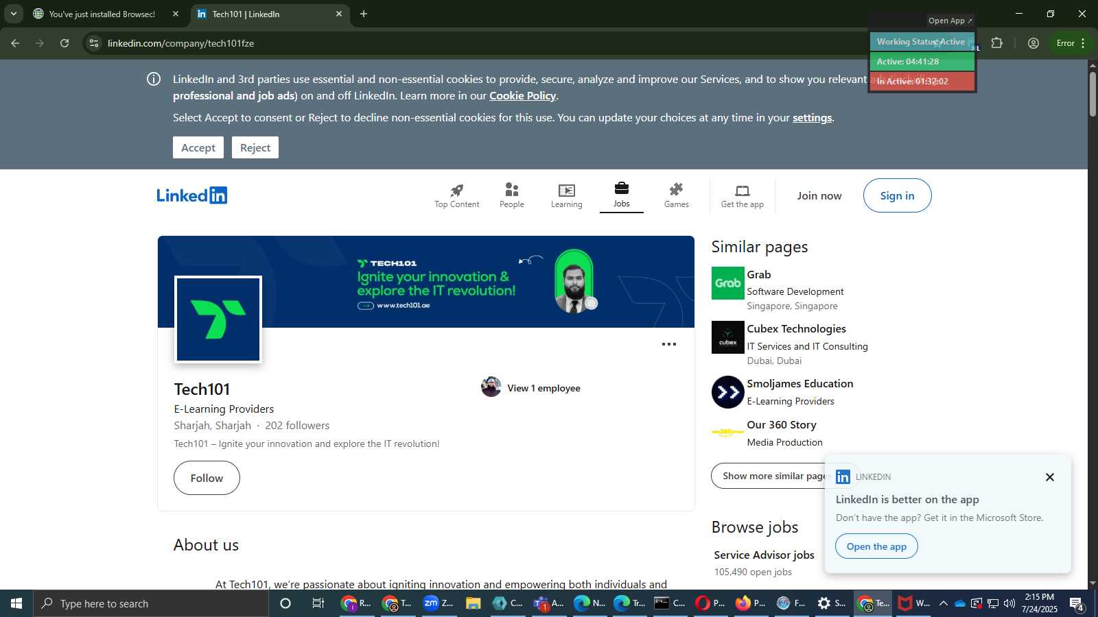Open Microsoft Teams on taskbar
Image resolution: width=1098 pixels, height=617 pixels.
(548, 603)
